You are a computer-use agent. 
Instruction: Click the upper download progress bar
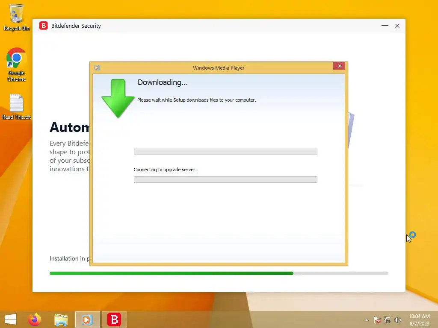[225, 152]
